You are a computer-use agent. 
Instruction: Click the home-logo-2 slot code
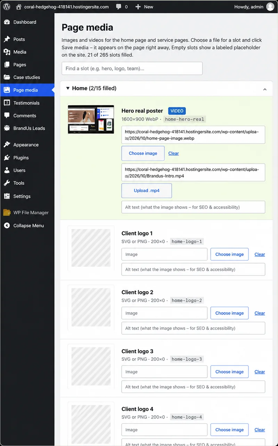187,300
